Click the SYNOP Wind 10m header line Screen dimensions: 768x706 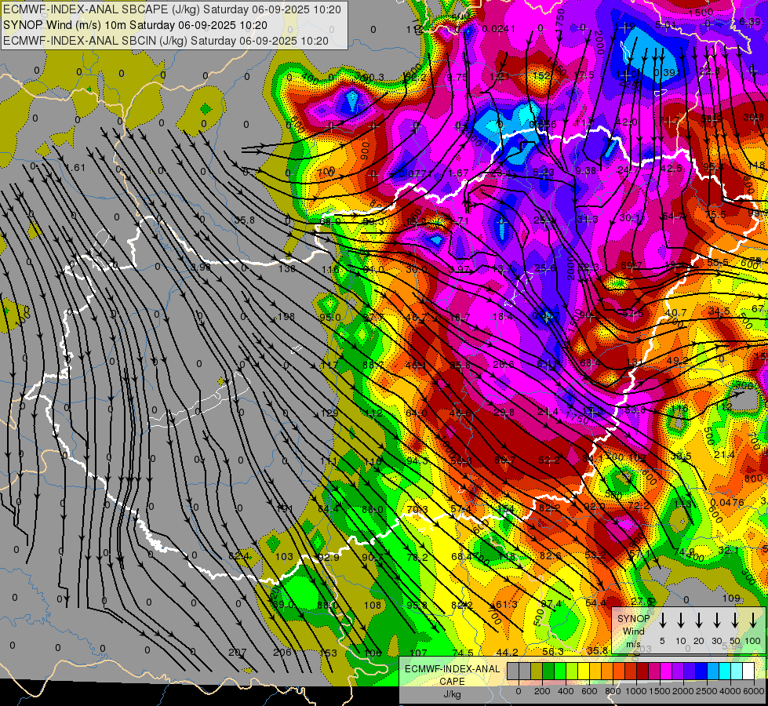(x=135, y=25)
